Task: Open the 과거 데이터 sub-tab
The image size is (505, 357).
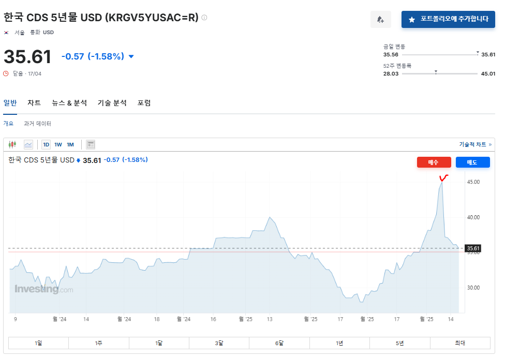Action: [x=37, y=124]
